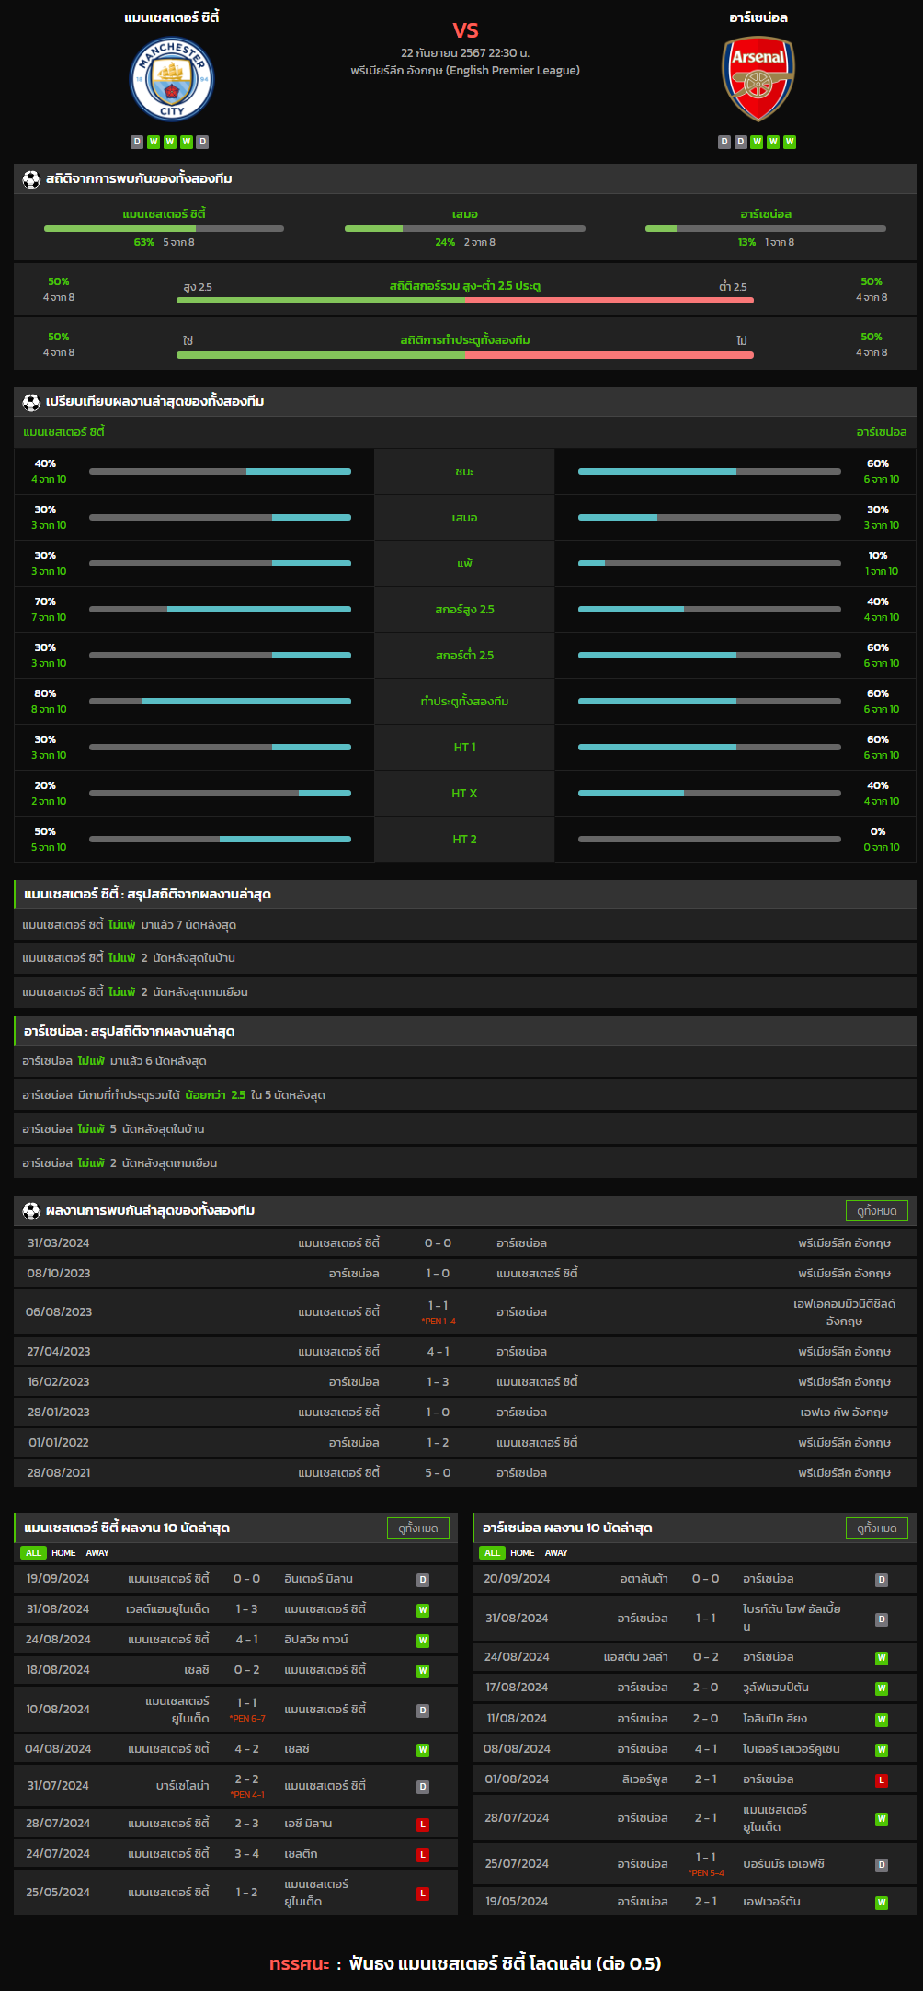Click ดูทั้งหมด in Arsenal's last 10 header
The height and width of the screenshot is (1991, 923).
pos(876,1528)
